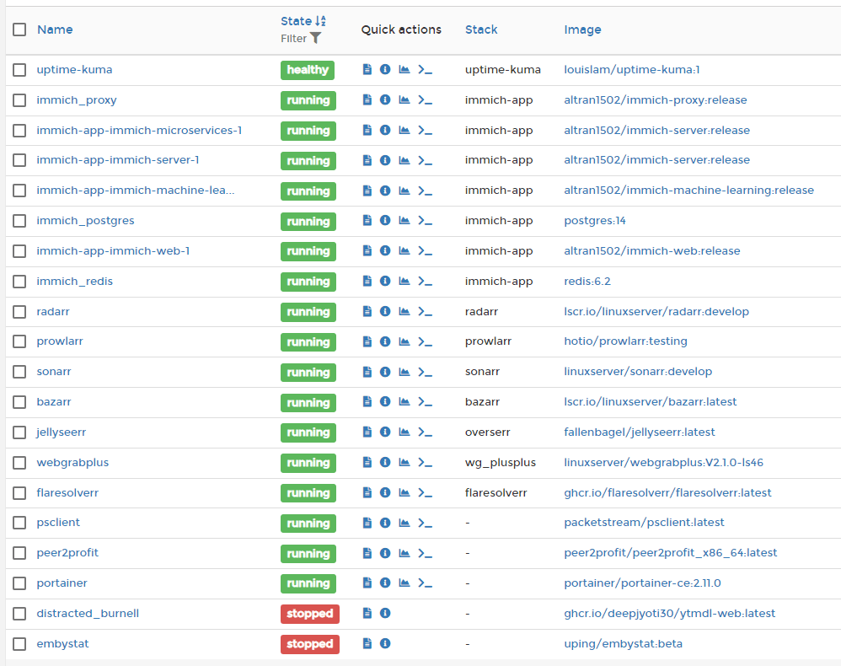Inspect icon for immich_proxy container

coord(385,99)
